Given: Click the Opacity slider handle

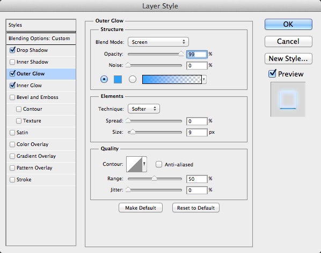Looking at the screenshot, I should coord(181,53).
